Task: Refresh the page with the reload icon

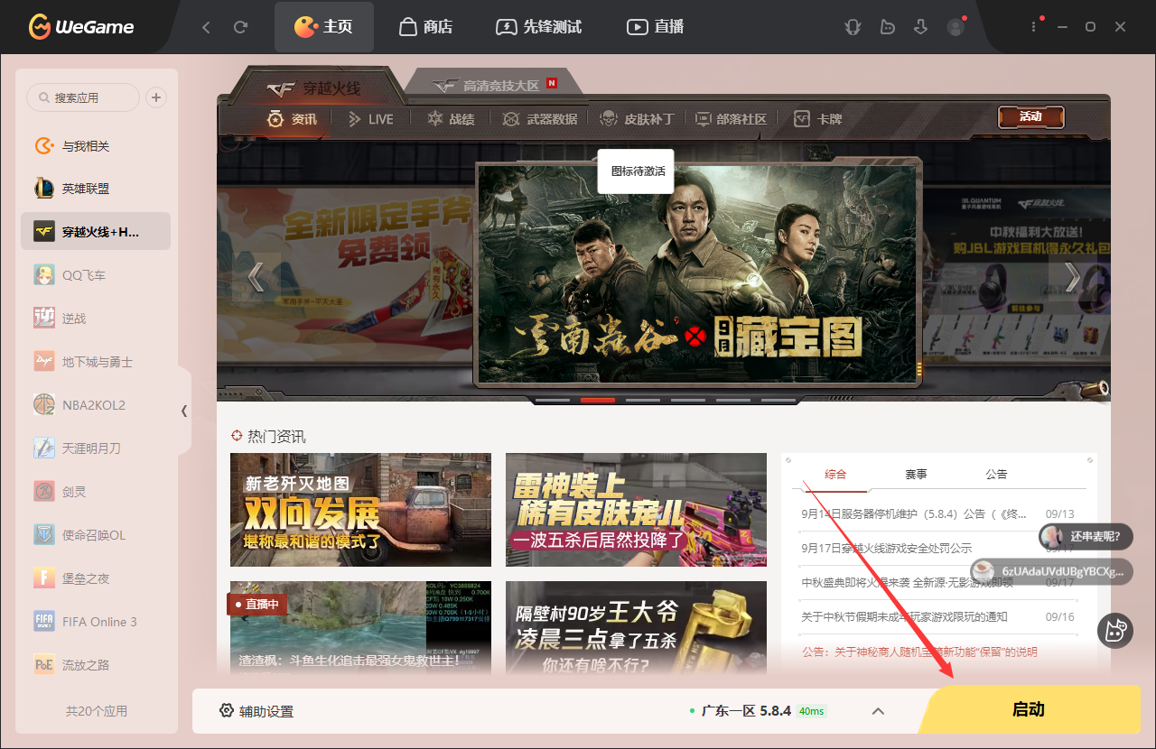Action: click(x=240, y=27)
